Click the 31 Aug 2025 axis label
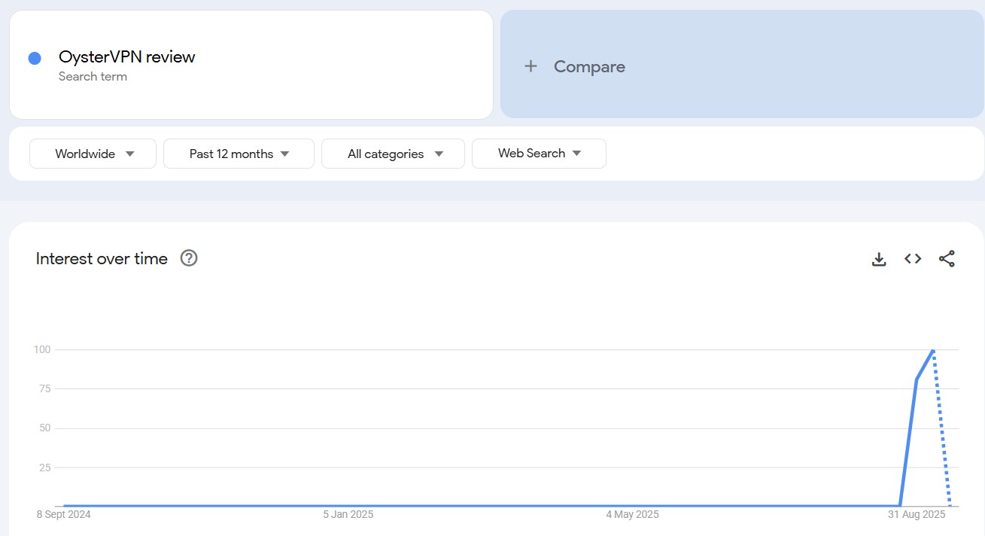The width and height of the screenshot is (985, 536). [917, 515]
